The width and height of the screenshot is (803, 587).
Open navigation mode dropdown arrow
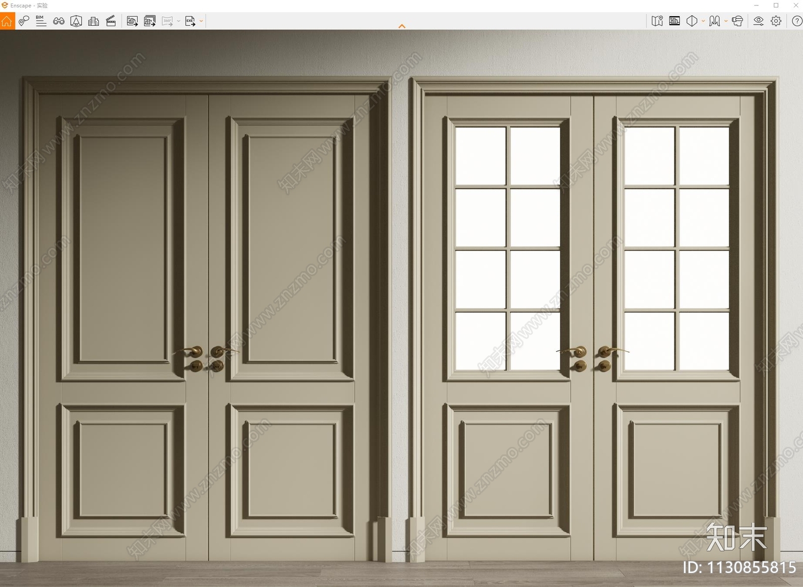point(726,21)
